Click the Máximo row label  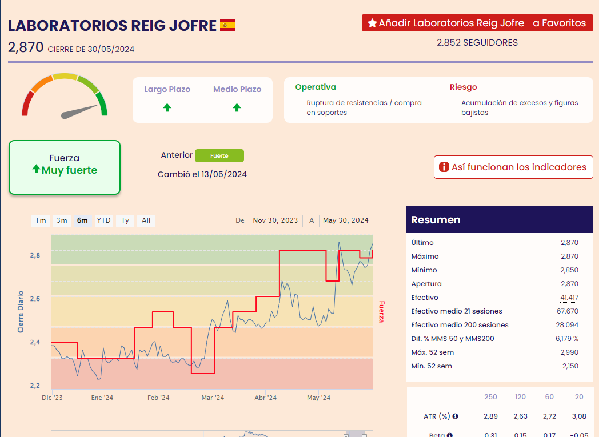(x=425, y=256)
